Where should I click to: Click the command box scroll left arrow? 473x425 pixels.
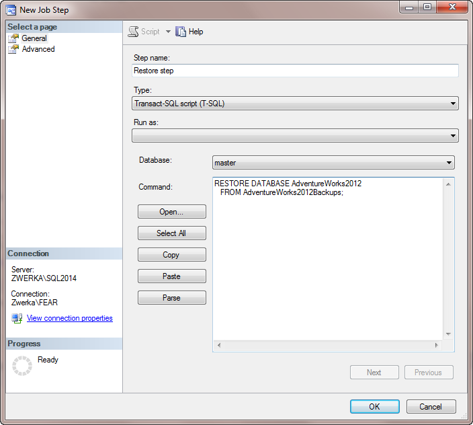(219, 345)
